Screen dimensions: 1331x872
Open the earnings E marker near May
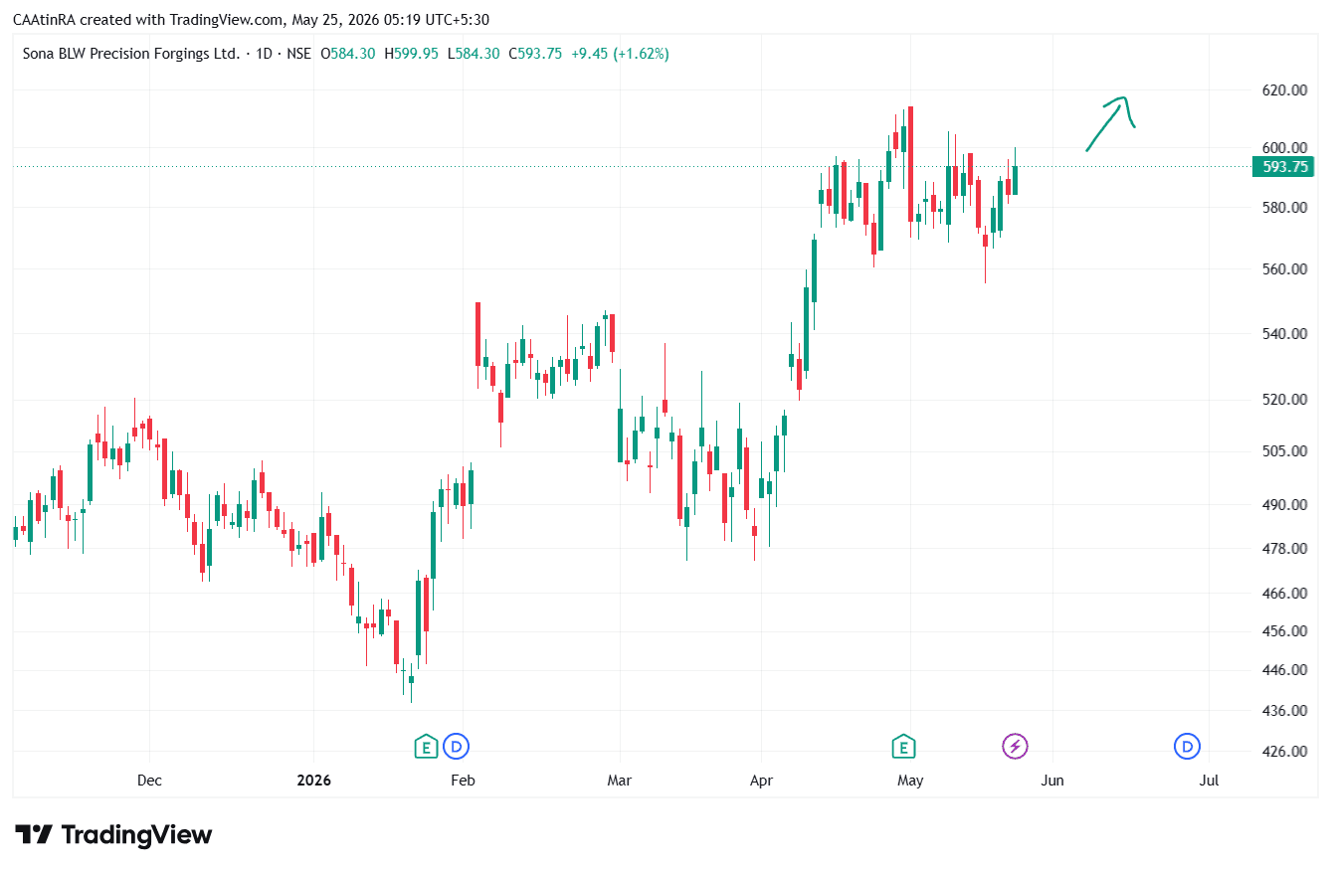[903, 746]
